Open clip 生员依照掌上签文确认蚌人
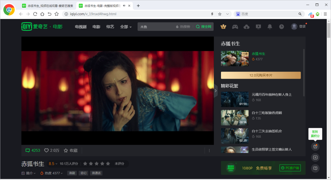This screenshot has height=180, width=331. tap(272, 149)
